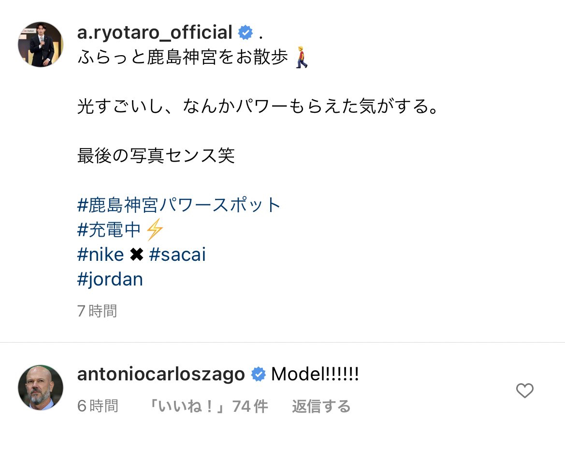Reply to comment via 返信する

click(321, 406)
